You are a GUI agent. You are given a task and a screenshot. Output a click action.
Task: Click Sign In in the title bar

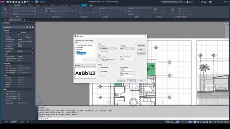pyautogui.click(x=190, y=2)
